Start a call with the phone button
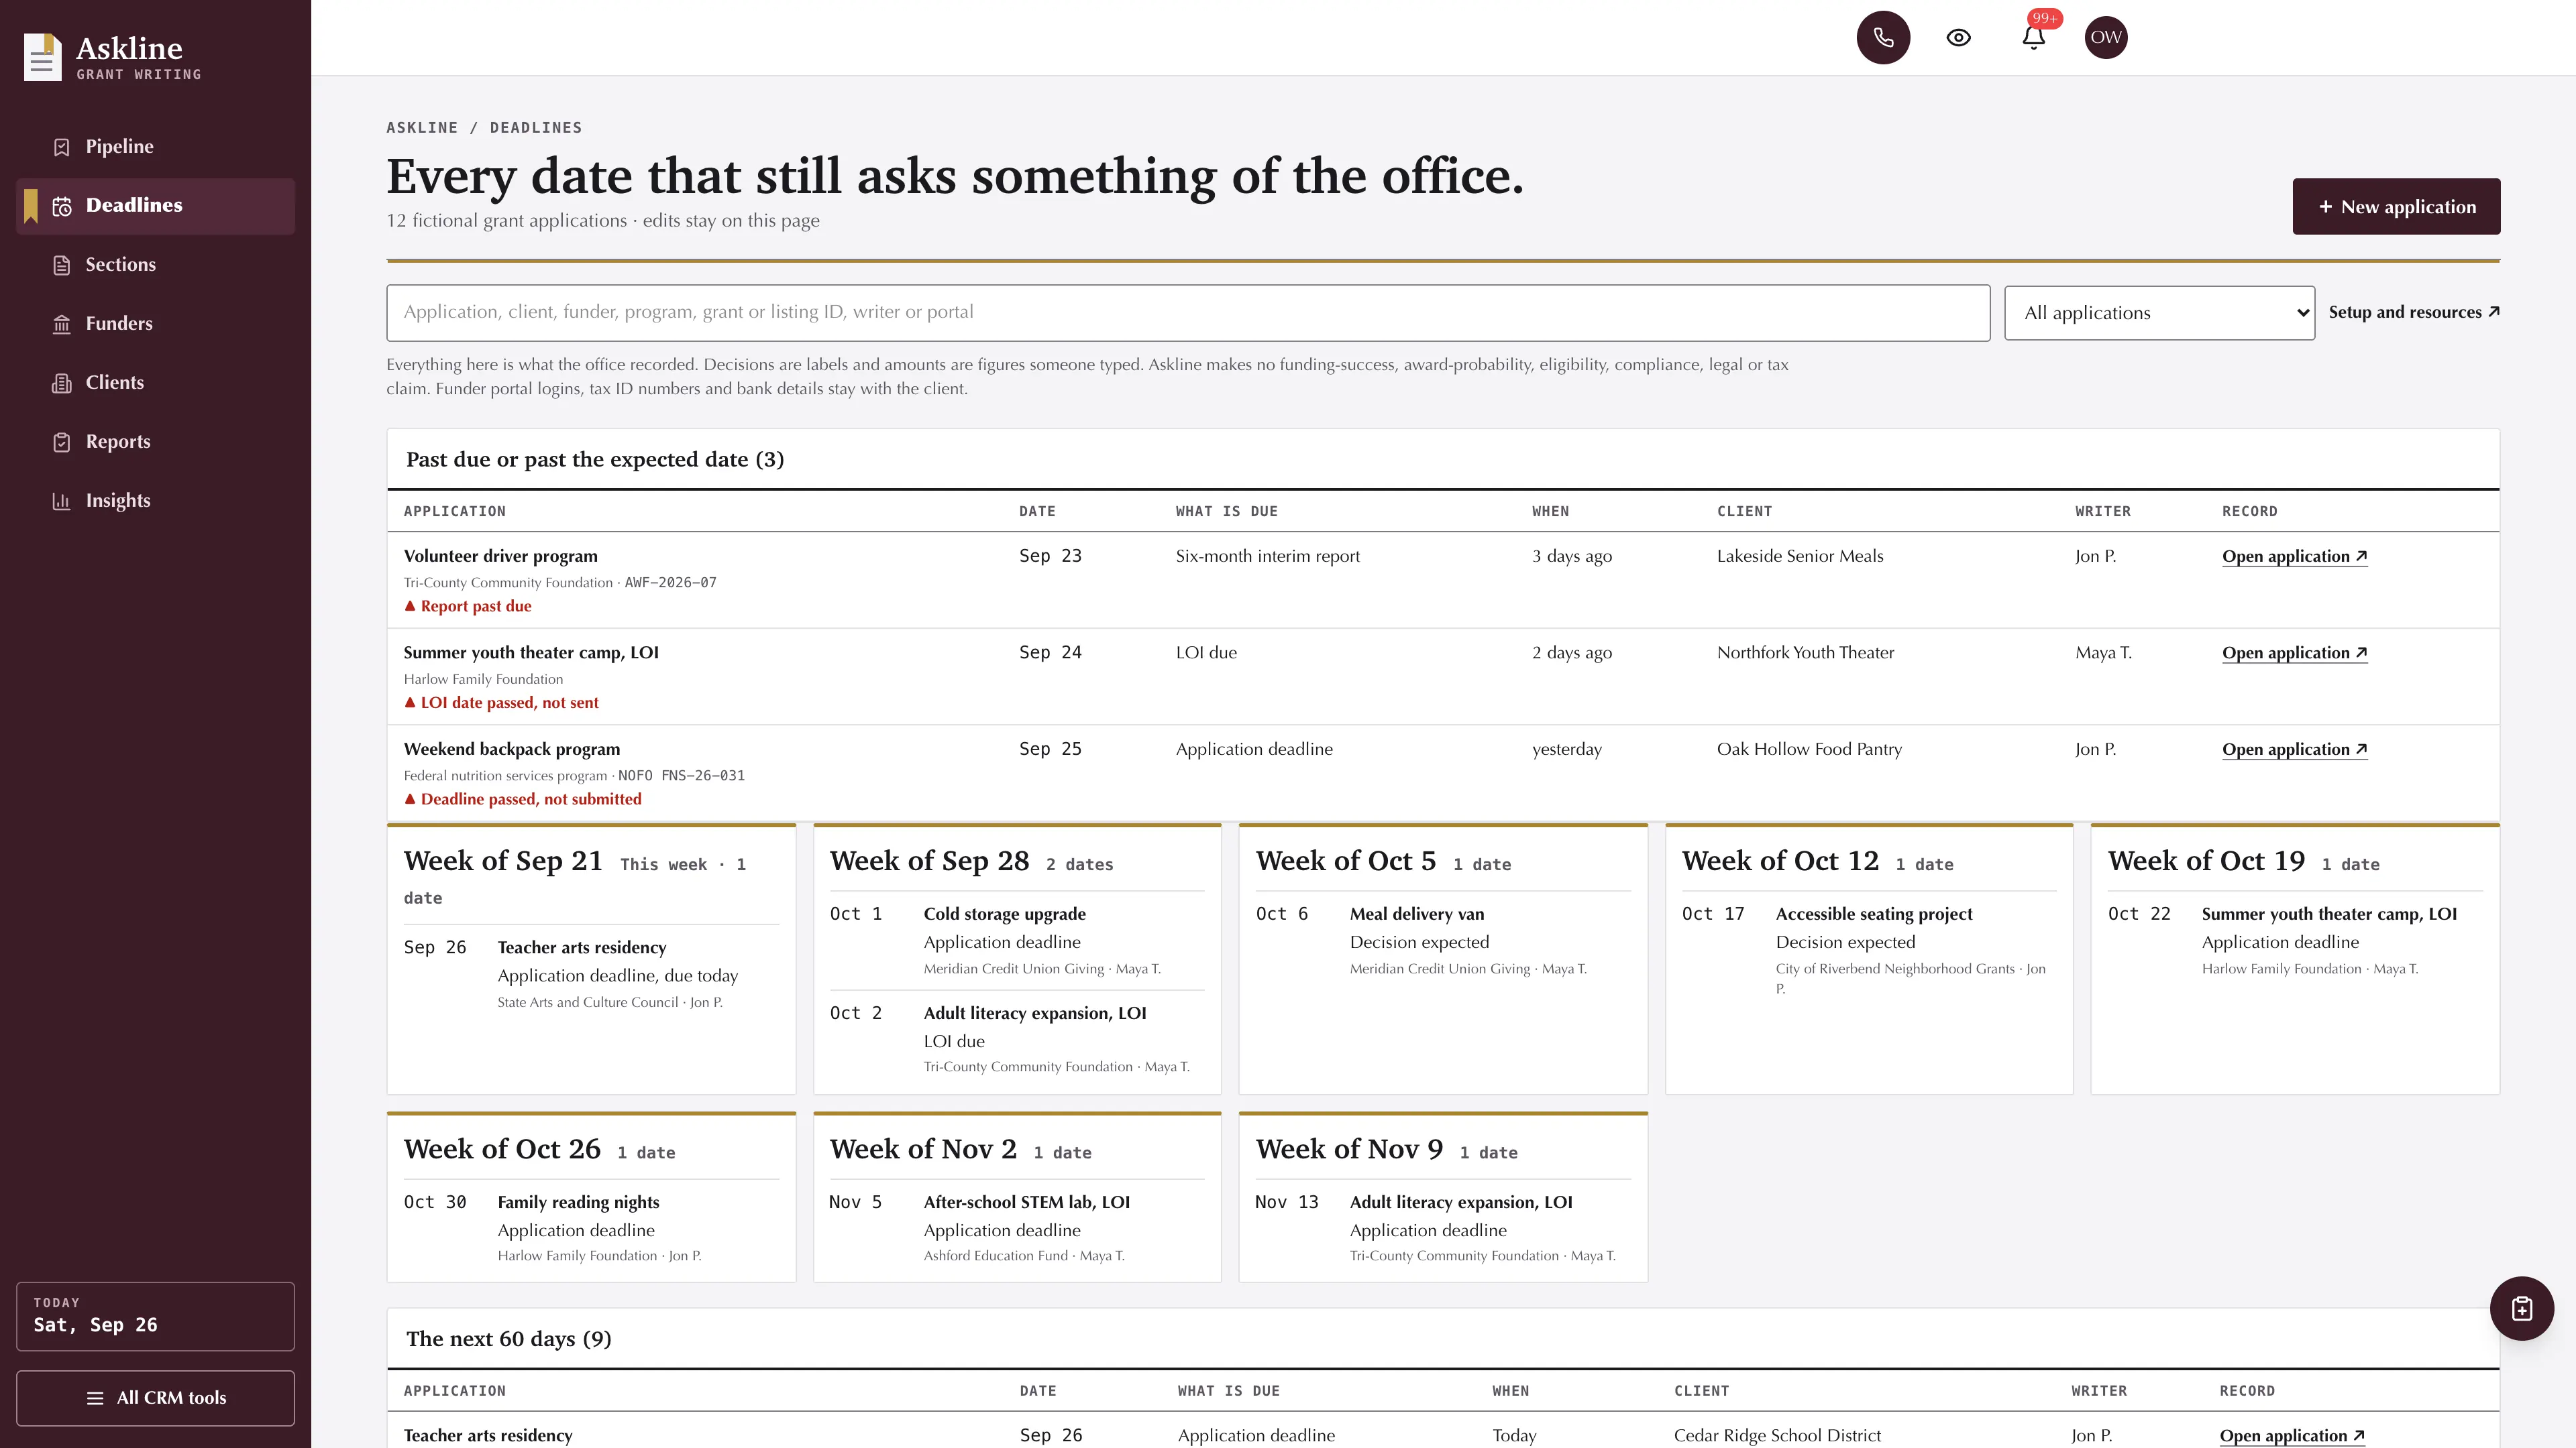The height and width of the screenshot is (1448, 2576). point(1883,37)
